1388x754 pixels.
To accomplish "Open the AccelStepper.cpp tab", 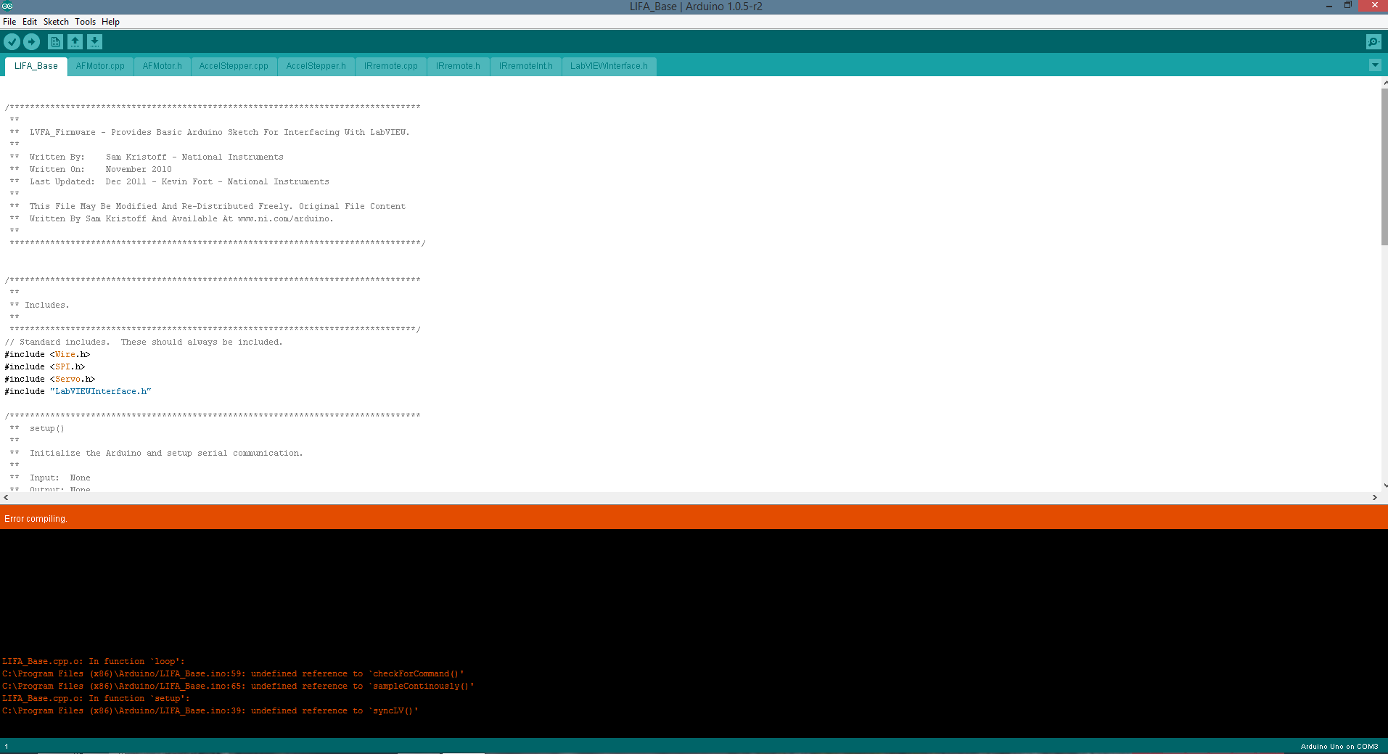I will (x=234, y=66).
